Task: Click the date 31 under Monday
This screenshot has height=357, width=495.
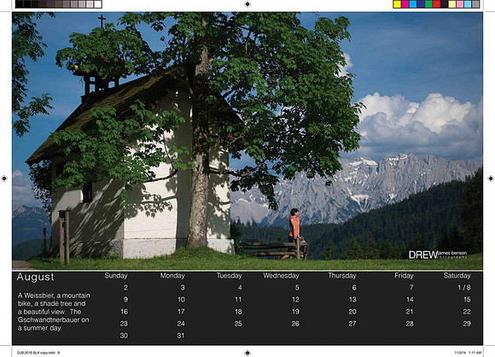Action: click(x=181, y=336)
